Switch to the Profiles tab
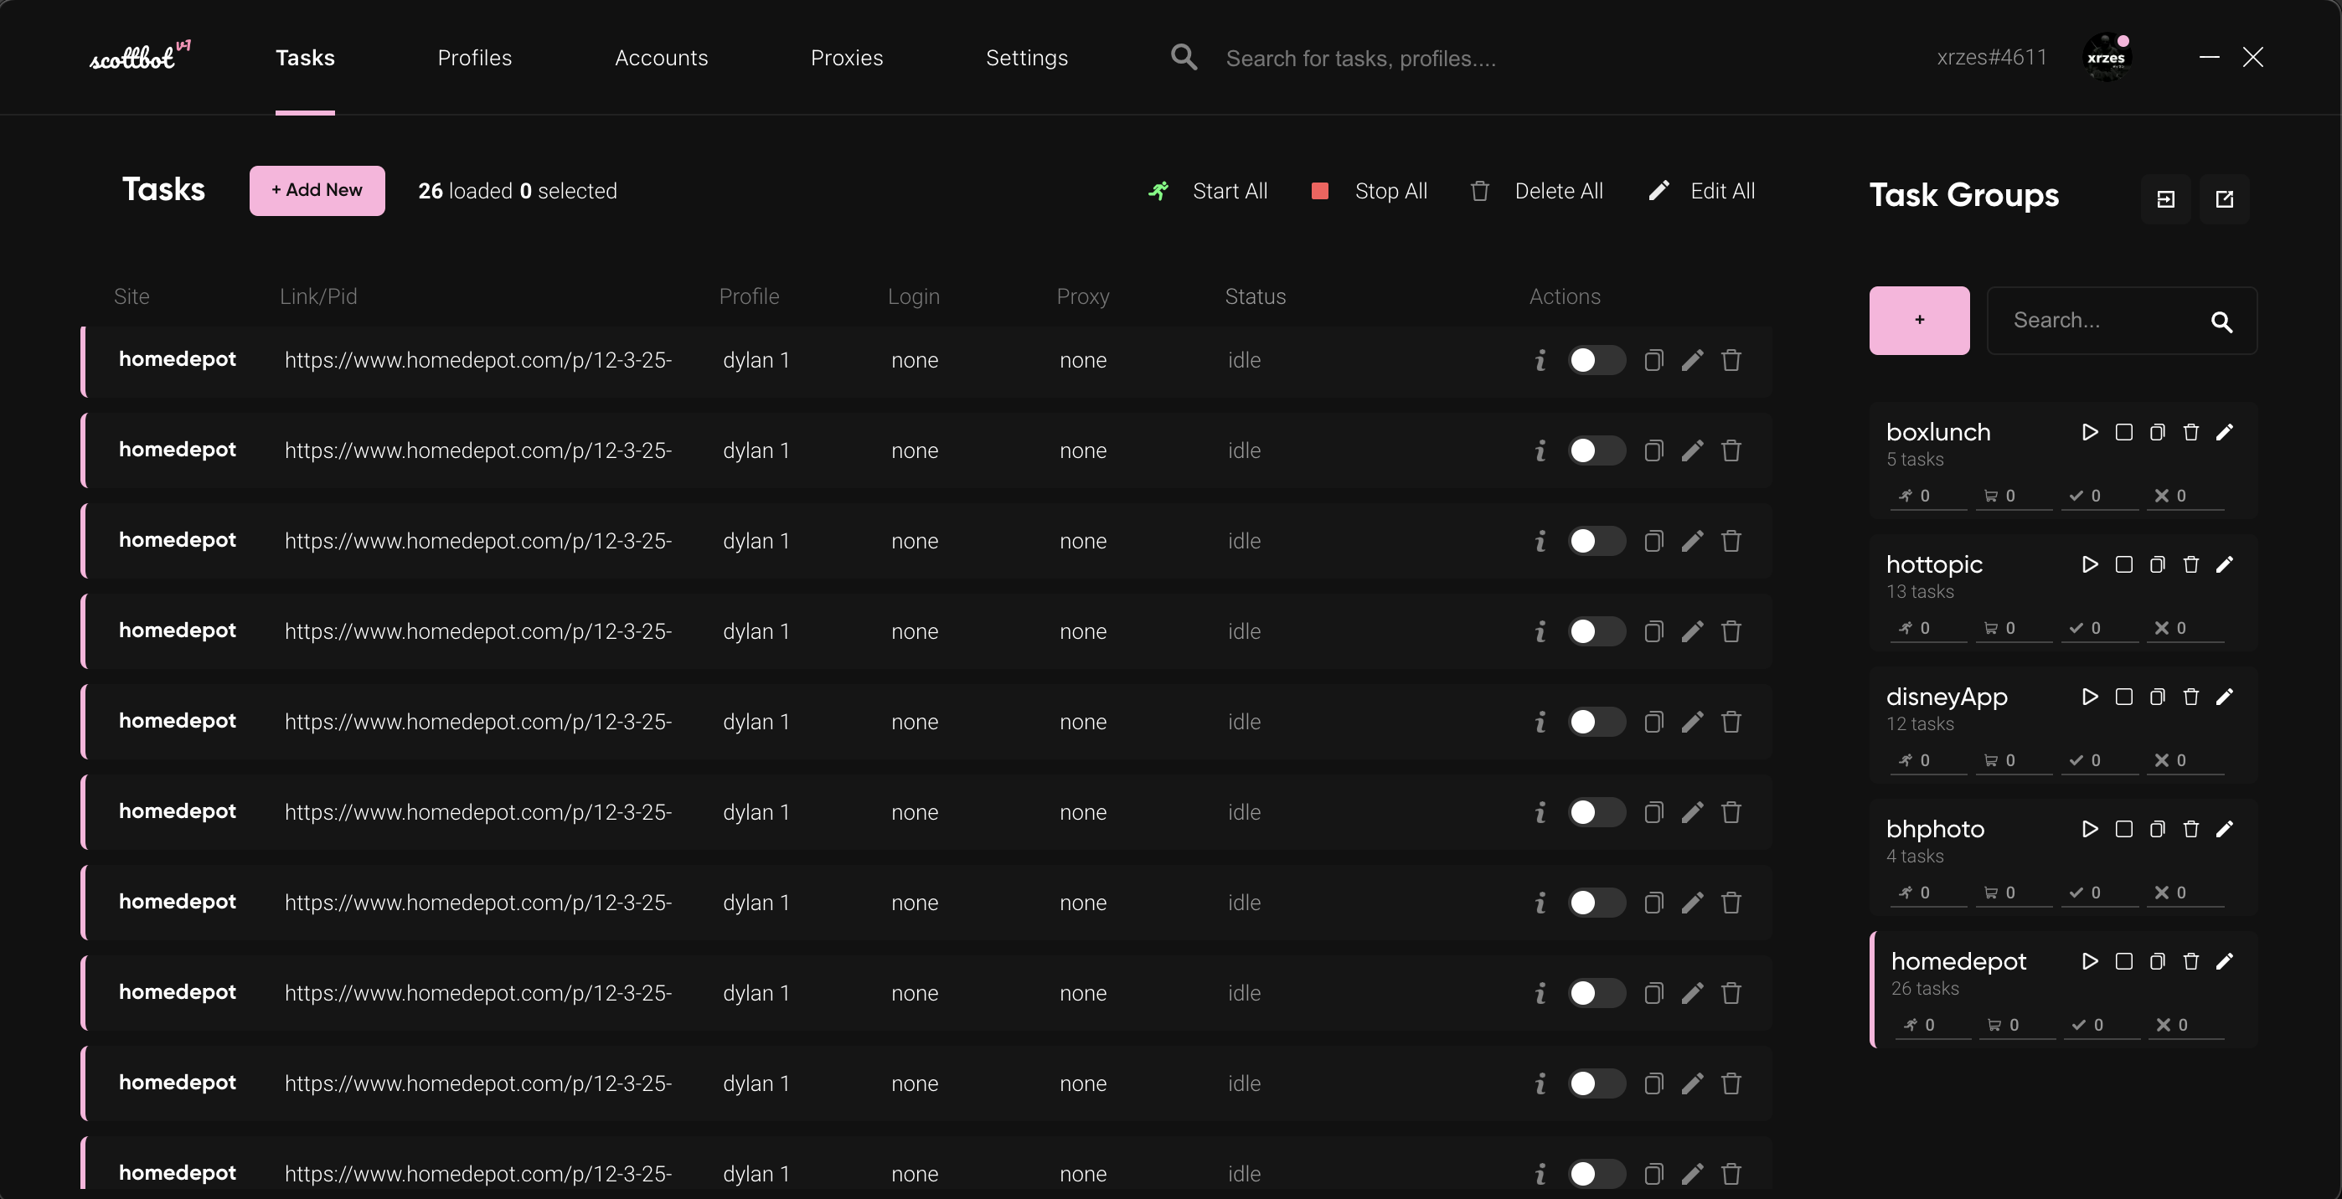The height and width of the screenshot is (1199, 2342). click(x=473, y=57)
